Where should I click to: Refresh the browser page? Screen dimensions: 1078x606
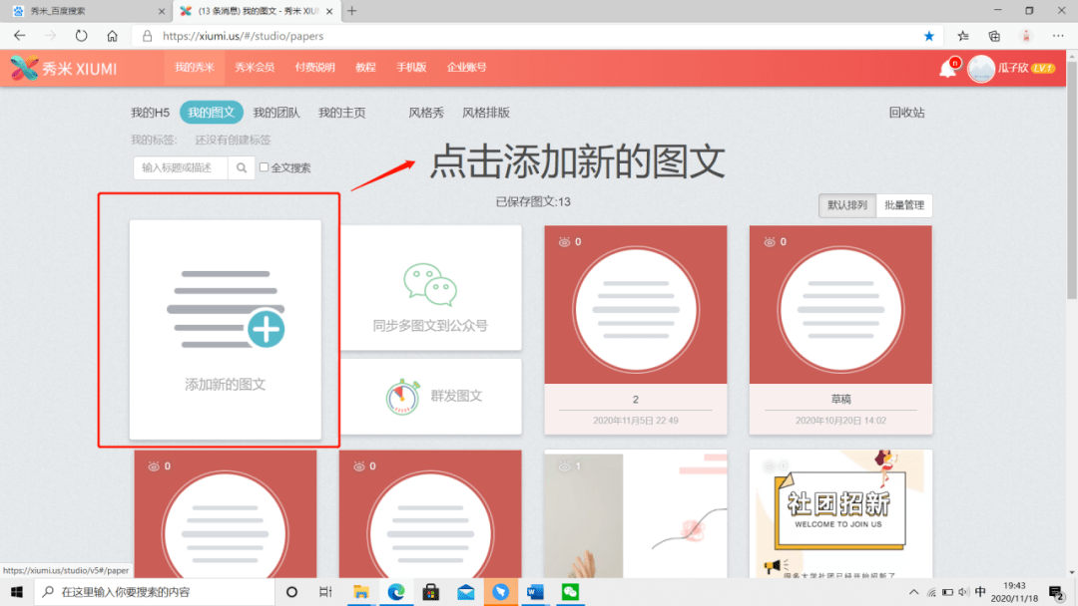click(82, 36)
